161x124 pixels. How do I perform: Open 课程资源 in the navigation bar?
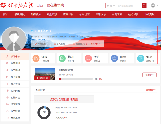click(36, 14)
